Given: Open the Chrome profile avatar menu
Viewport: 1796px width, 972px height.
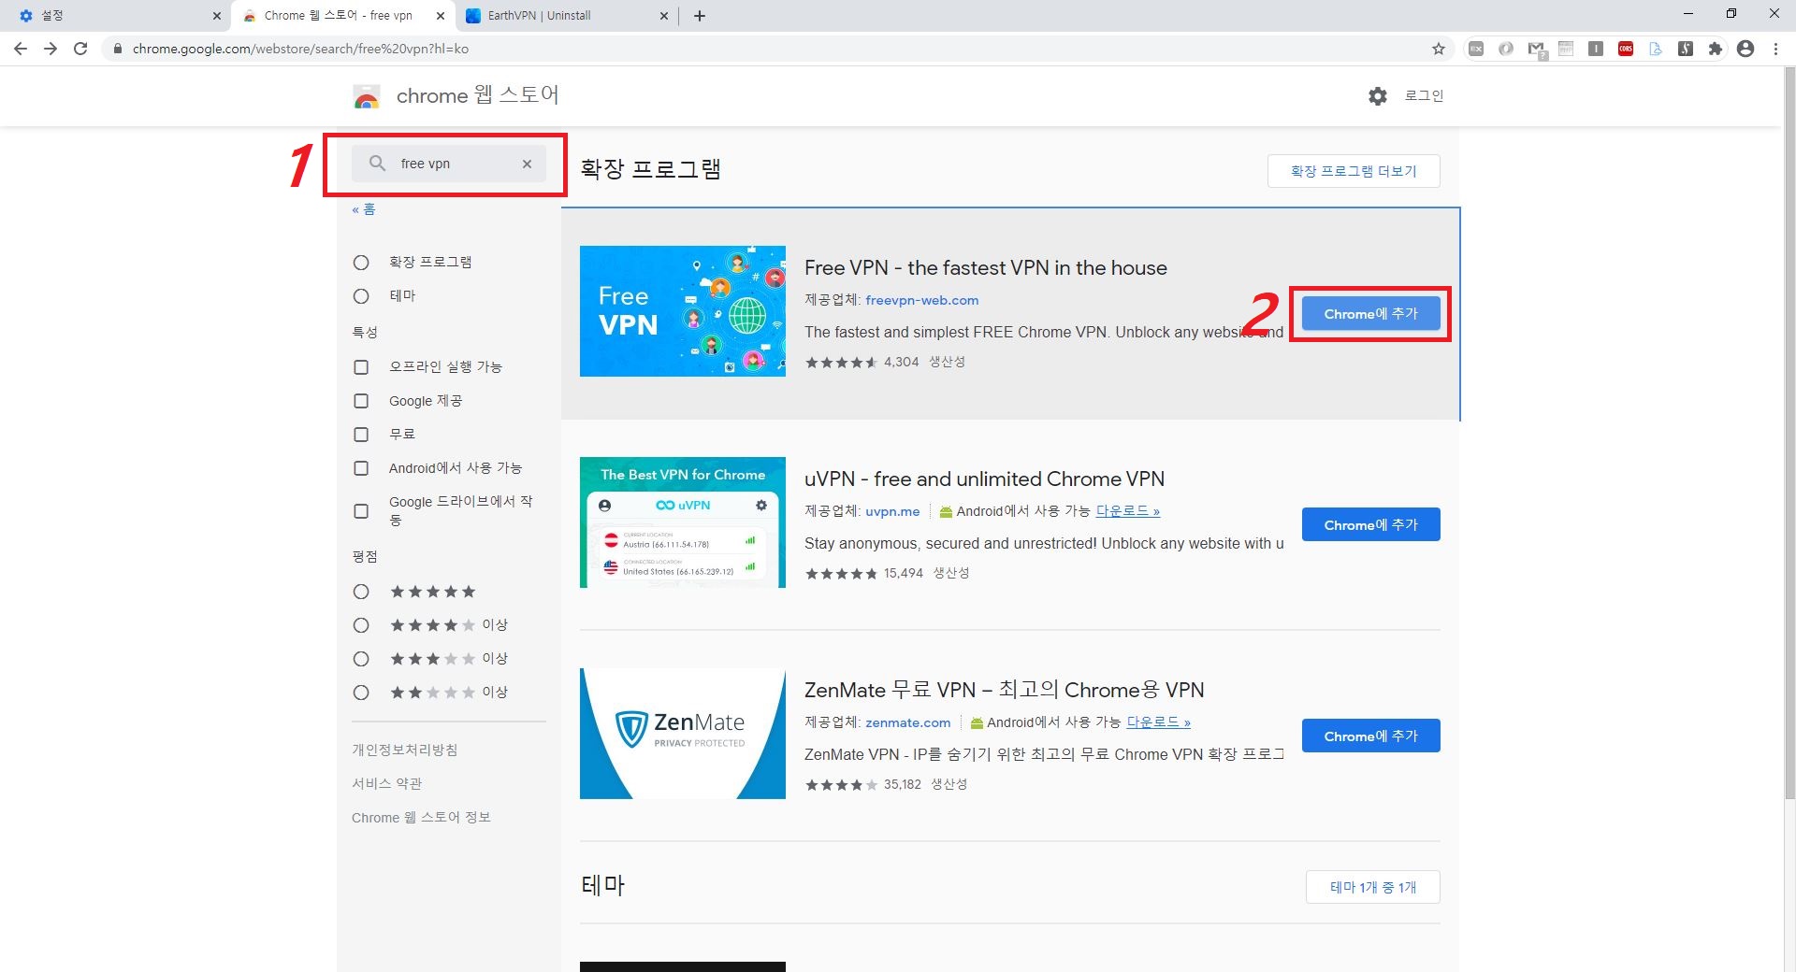Looking at the screenshot, I should pos(1745,49).
